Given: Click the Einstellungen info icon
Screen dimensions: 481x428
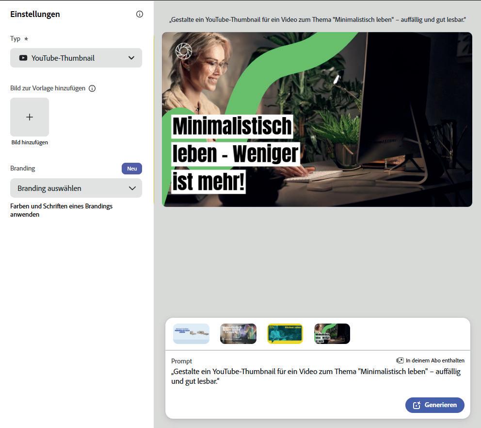Looking at the screenshot, I should [140, 14].
